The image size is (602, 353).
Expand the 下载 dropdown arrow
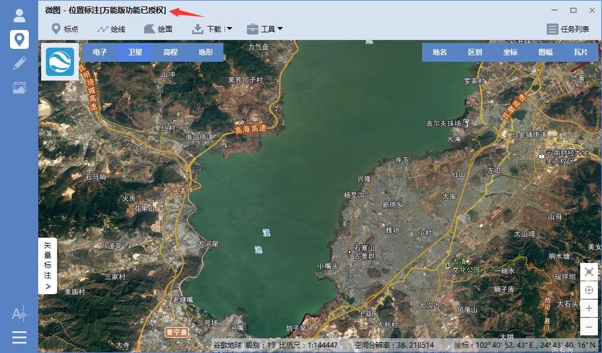click(229, 29)
